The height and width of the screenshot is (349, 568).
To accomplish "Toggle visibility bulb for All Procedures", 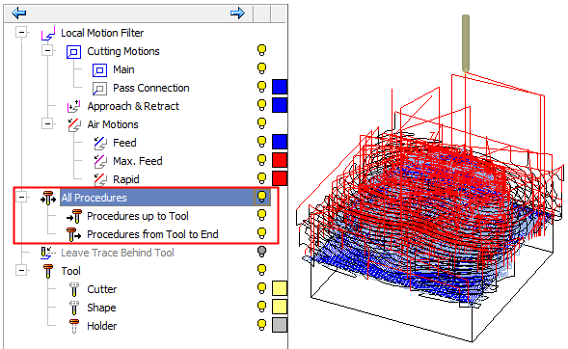I will [261, 197].
